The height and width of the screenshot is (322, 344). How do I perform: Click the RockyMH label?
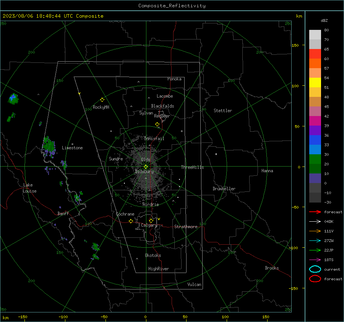coord(101,107)
